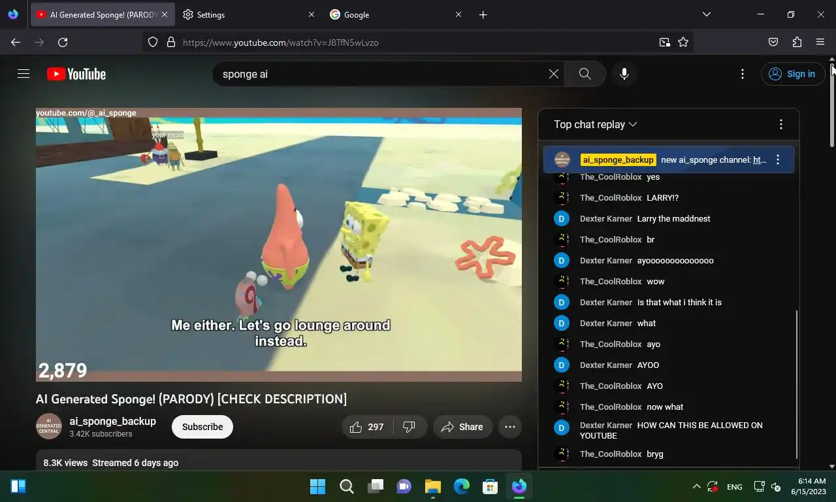
Task: Open browser application menu
Action: point(820,42)
